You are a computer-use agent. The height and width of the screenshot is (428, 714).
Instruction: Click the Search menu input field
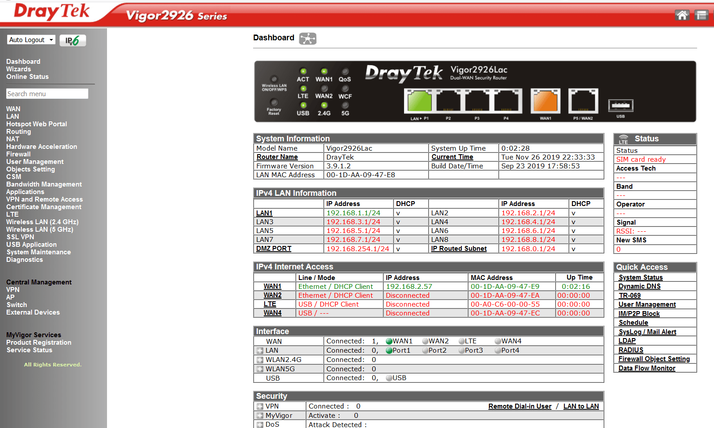[47, 94]
